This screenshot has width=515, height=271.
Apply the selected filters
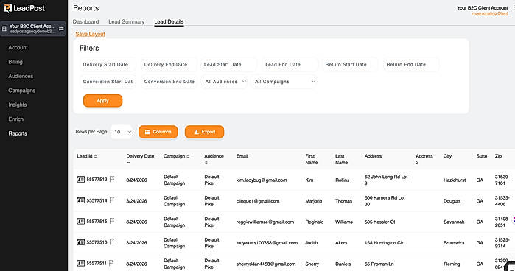point(103,100)
